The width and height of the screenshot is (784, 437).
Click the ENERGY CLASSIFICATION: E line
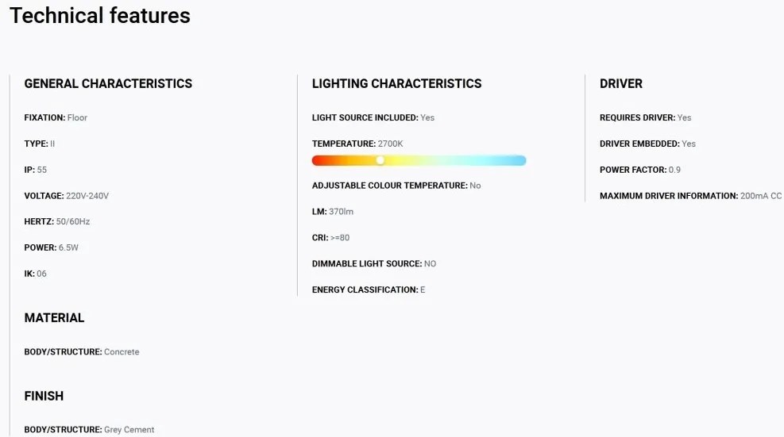pyautogui.click(x=369, y=289)
